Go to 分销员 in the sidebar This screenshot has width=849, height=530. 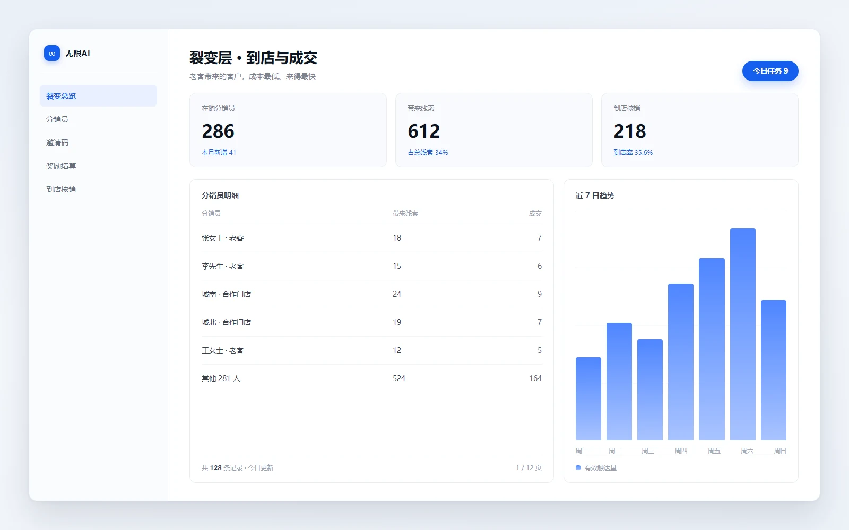98,119
